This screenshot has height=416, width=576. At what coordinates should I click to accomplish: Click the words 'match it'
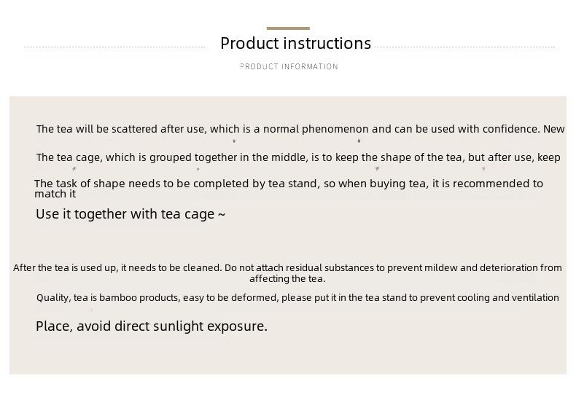[x=55, y=194]
